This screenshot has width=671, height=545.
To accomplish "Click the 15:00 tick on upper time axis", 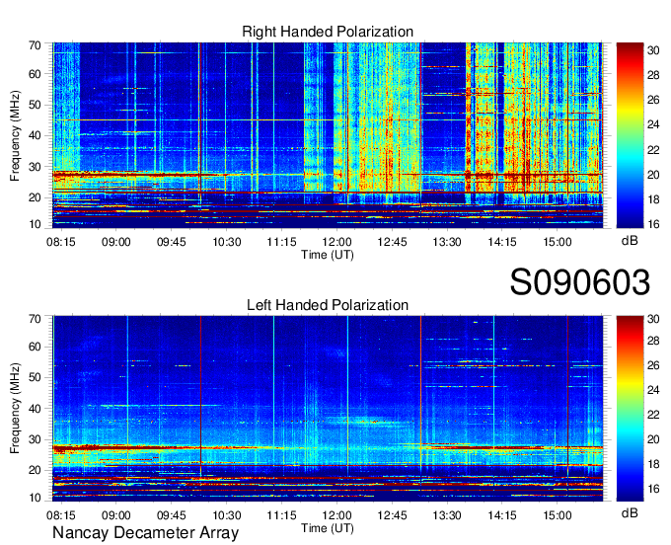I will (x=558, y=242).
